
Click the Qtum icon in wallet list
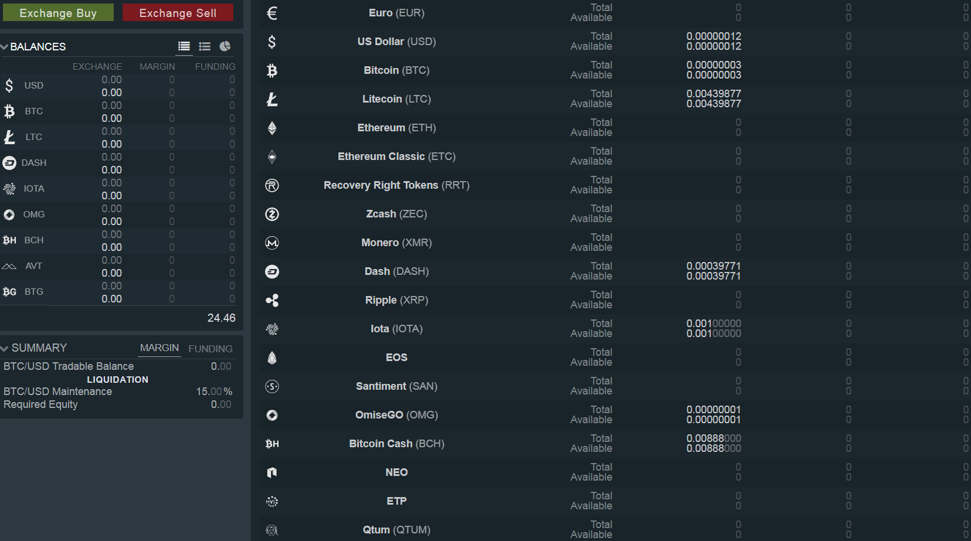point(272,530)
